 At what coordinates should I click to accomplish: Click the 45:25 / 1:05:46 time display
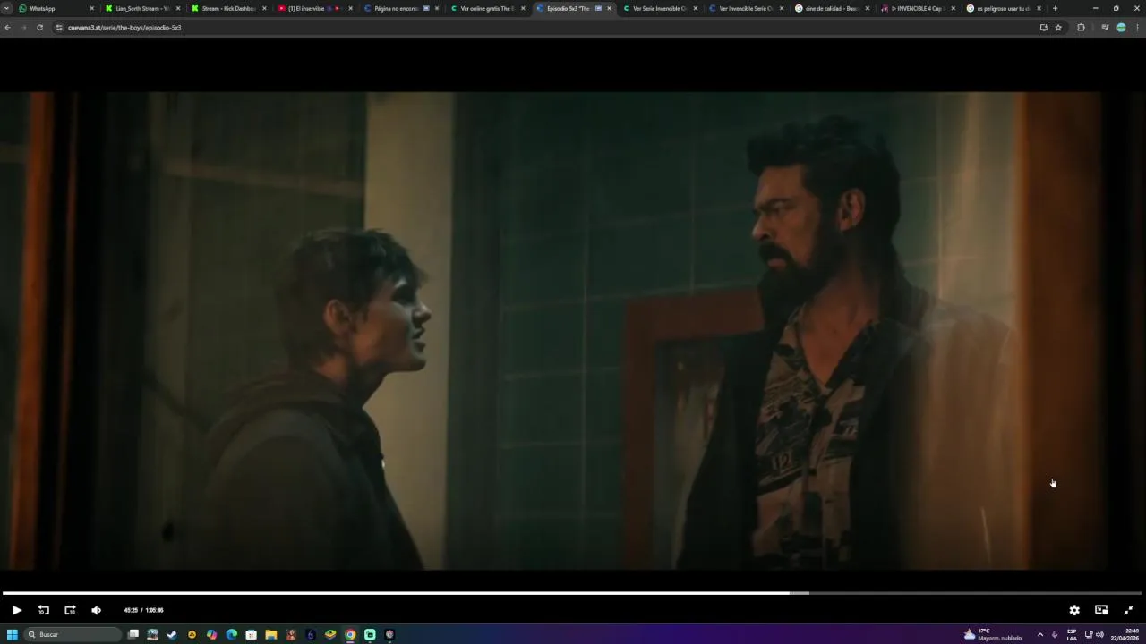tap(143, 610)
